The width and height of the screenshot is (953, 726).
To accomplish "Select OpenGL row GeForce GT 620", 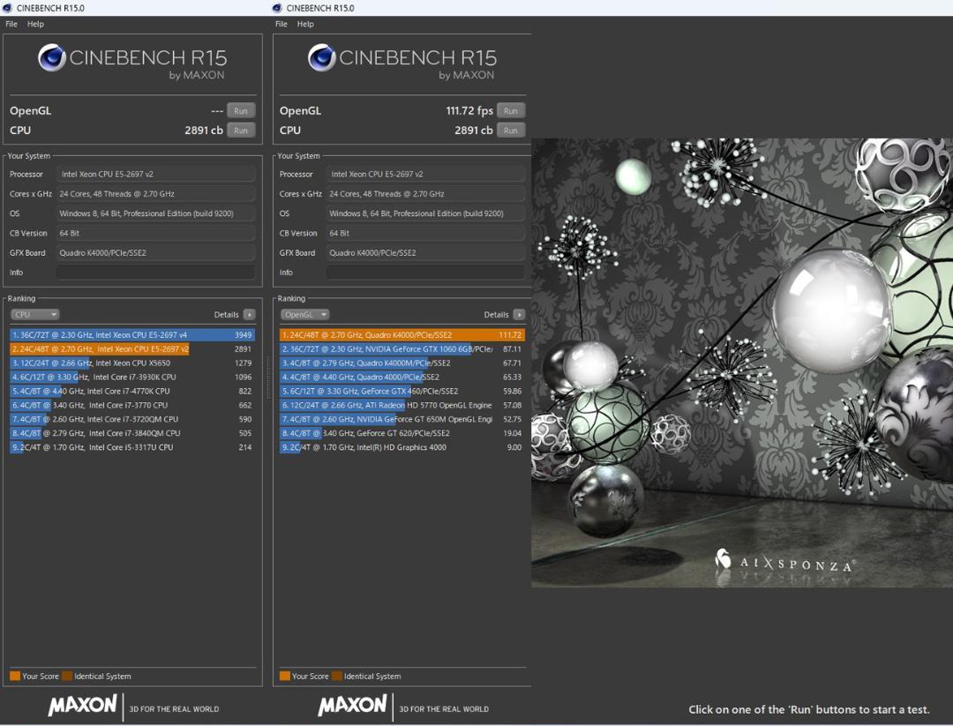I will pyautogui.click(x=401, y=432).
